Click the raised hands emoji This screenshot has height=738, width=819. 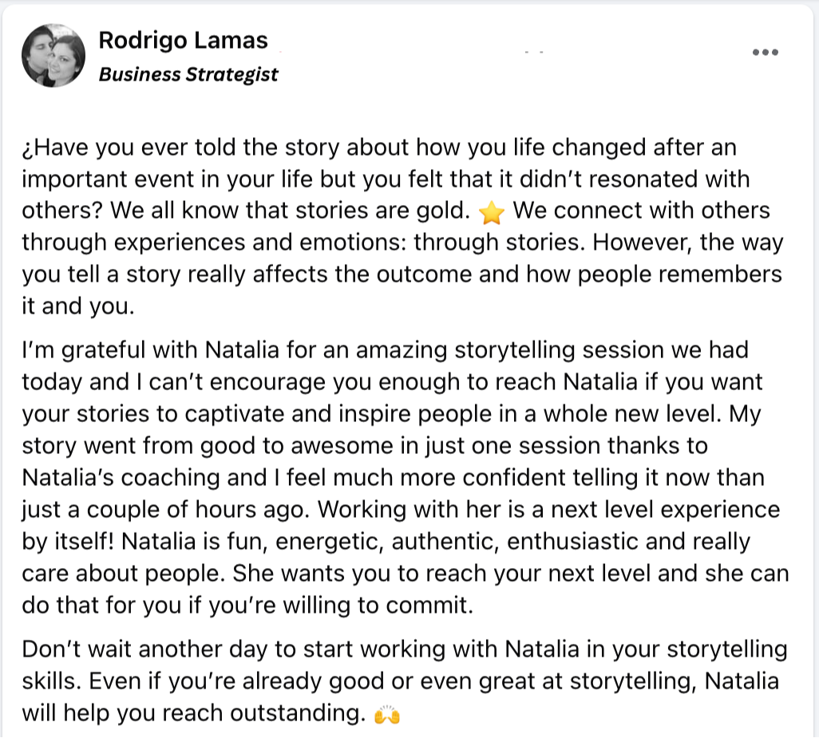(387, 715)
